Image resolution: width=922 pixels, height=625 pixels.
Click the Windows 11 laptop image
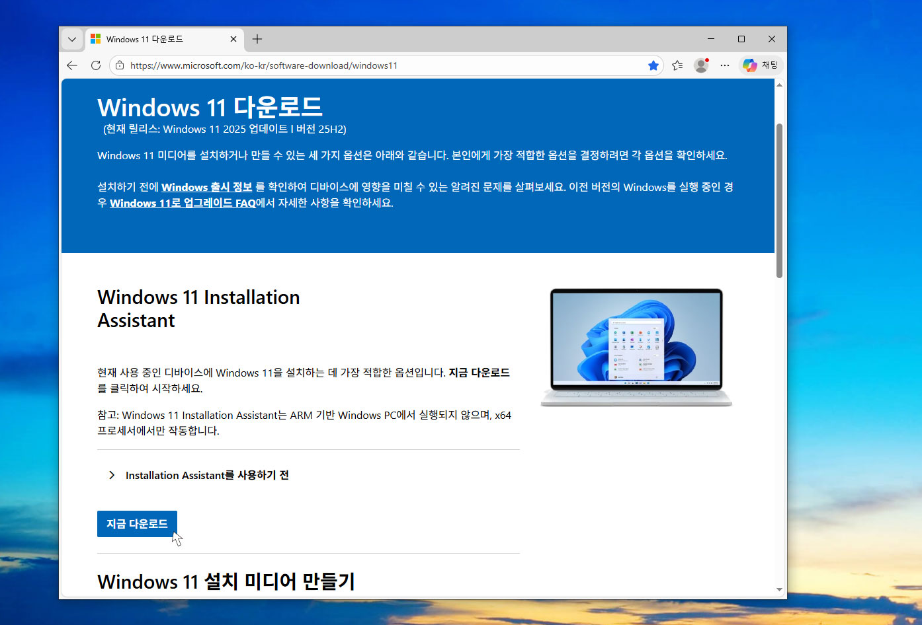(636, 348)
